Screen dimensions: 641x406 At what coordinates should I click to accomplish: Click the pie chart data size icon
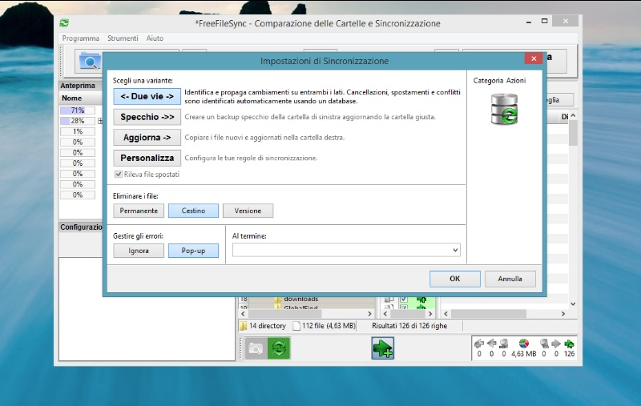[x=523, y=344]
